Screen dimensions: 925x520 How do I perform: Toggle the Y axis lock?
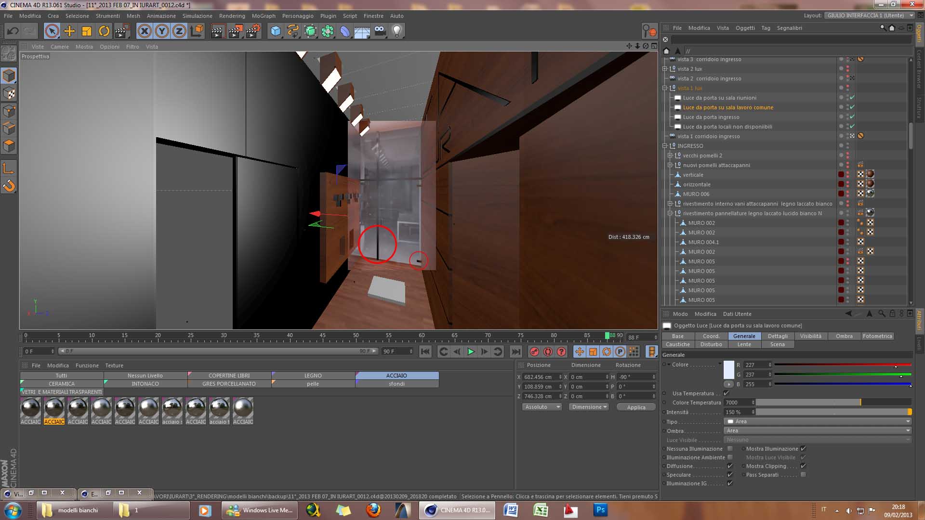[162, 31]
